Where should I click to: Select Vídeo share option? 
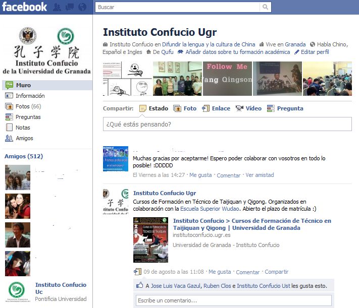coord(253,108)
